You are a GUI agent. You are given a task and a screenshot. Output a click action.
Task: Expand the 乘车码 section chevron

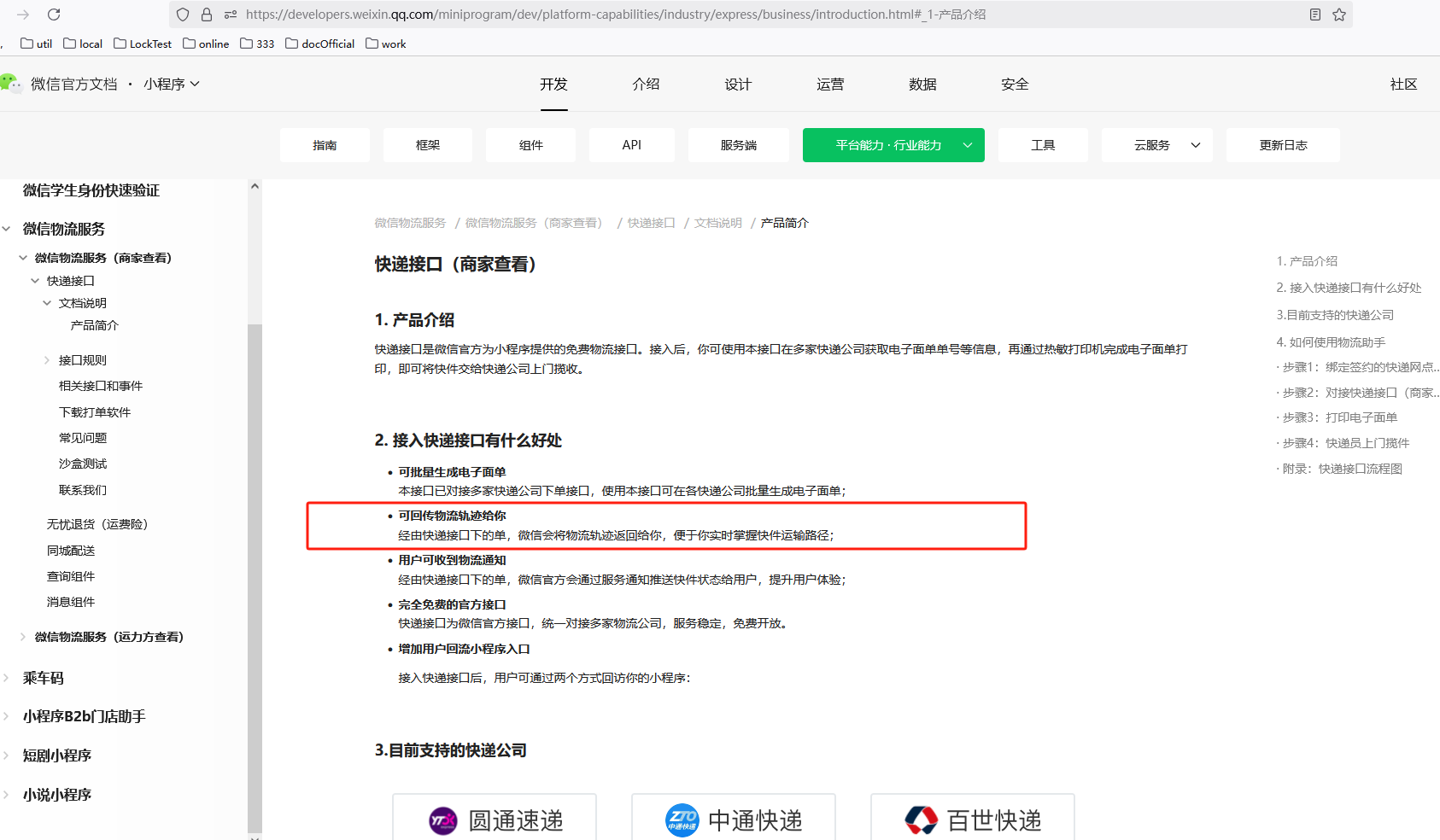6,678
